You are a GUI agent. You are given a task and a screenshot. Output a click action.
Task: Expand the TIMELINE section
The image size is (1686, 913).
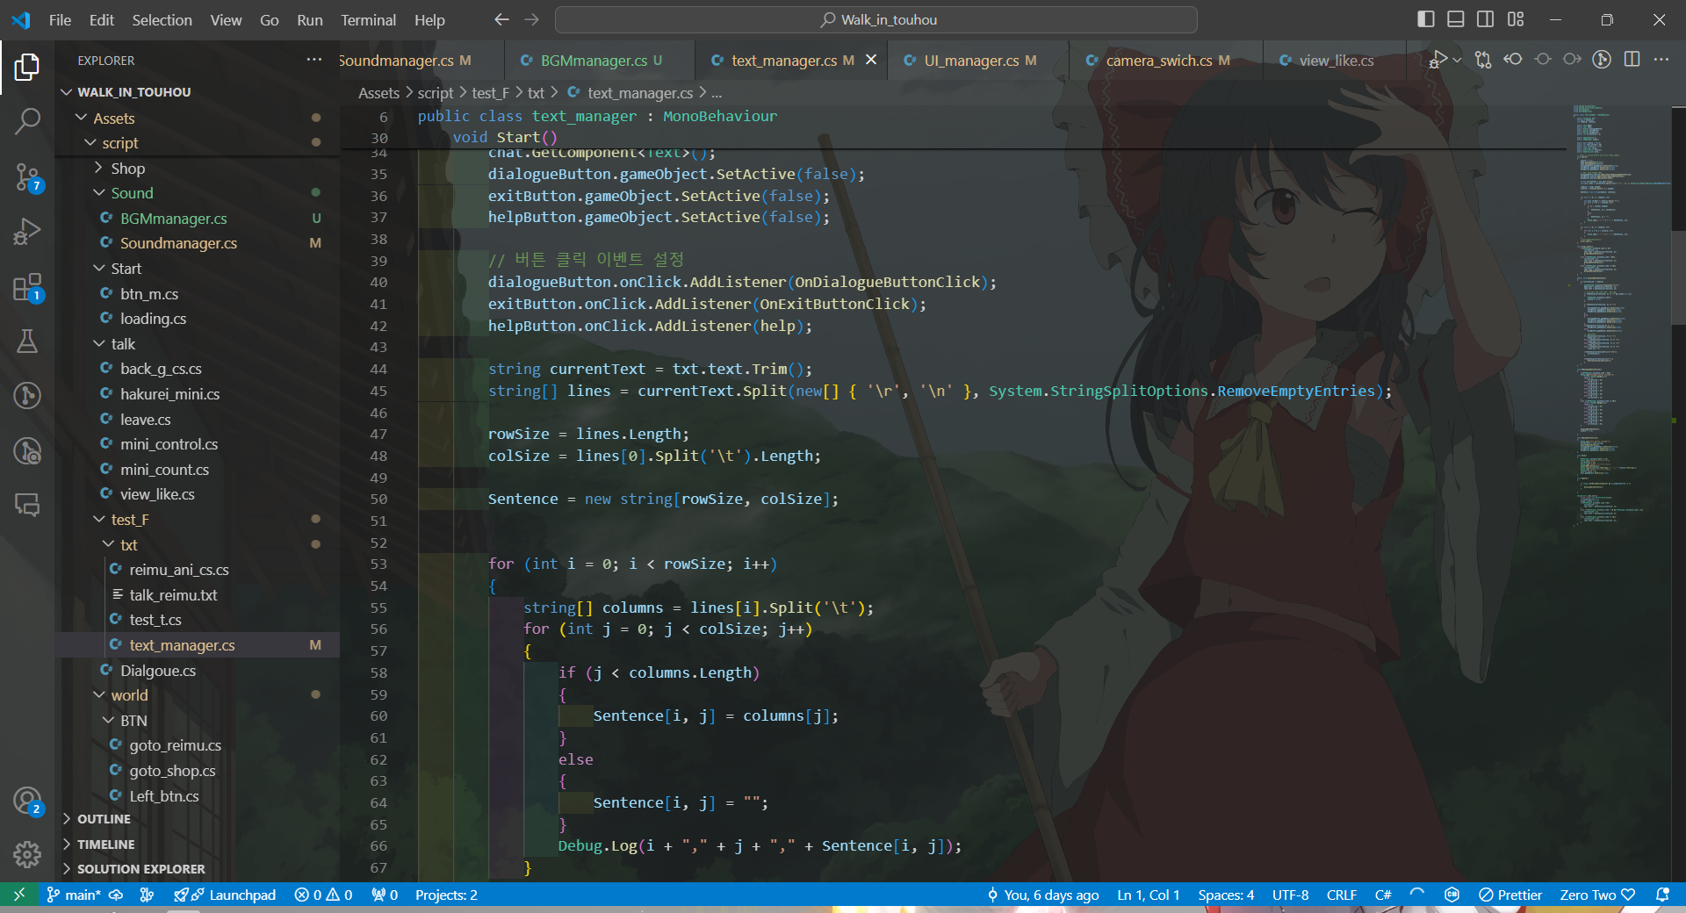click(198, 845)
